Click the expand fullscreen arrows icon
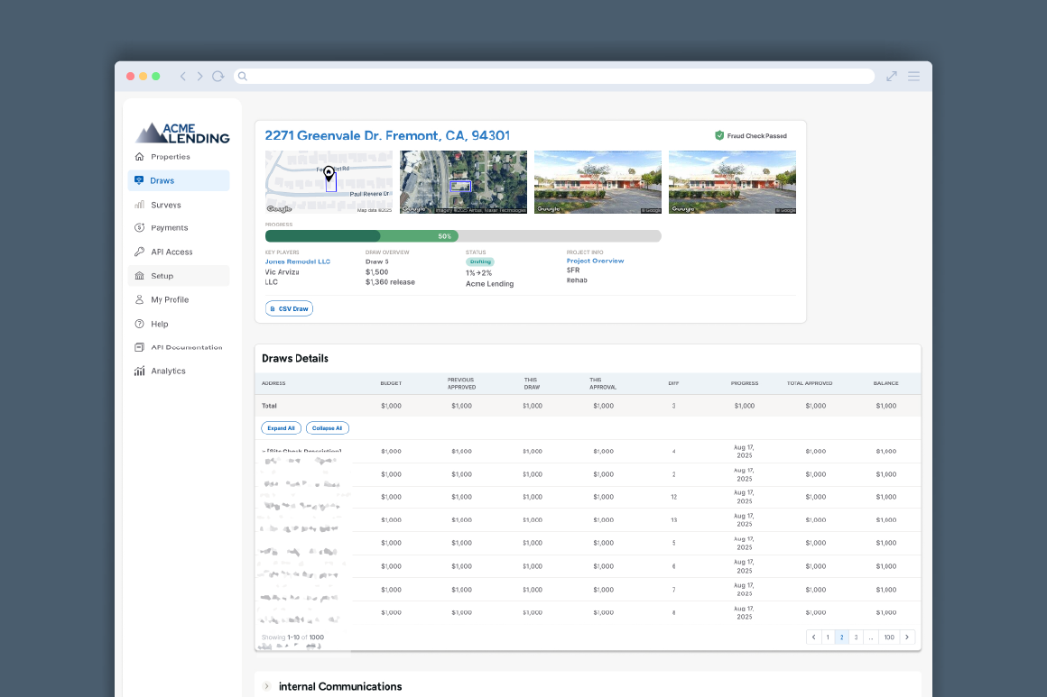Viewport: 1047px width, 697px height. coord(892,76)
